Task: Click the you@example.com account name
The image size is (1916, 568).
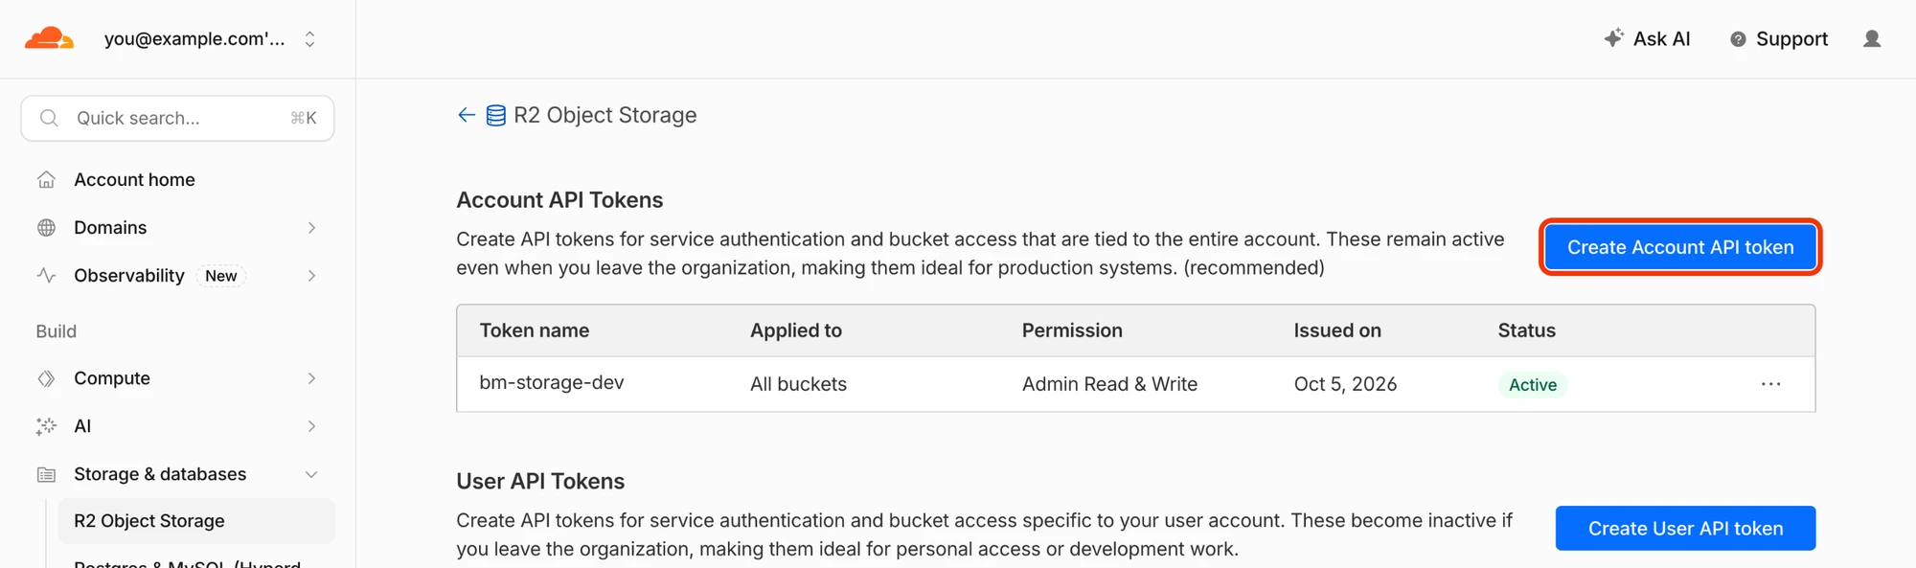Action: tap(194, 38)
